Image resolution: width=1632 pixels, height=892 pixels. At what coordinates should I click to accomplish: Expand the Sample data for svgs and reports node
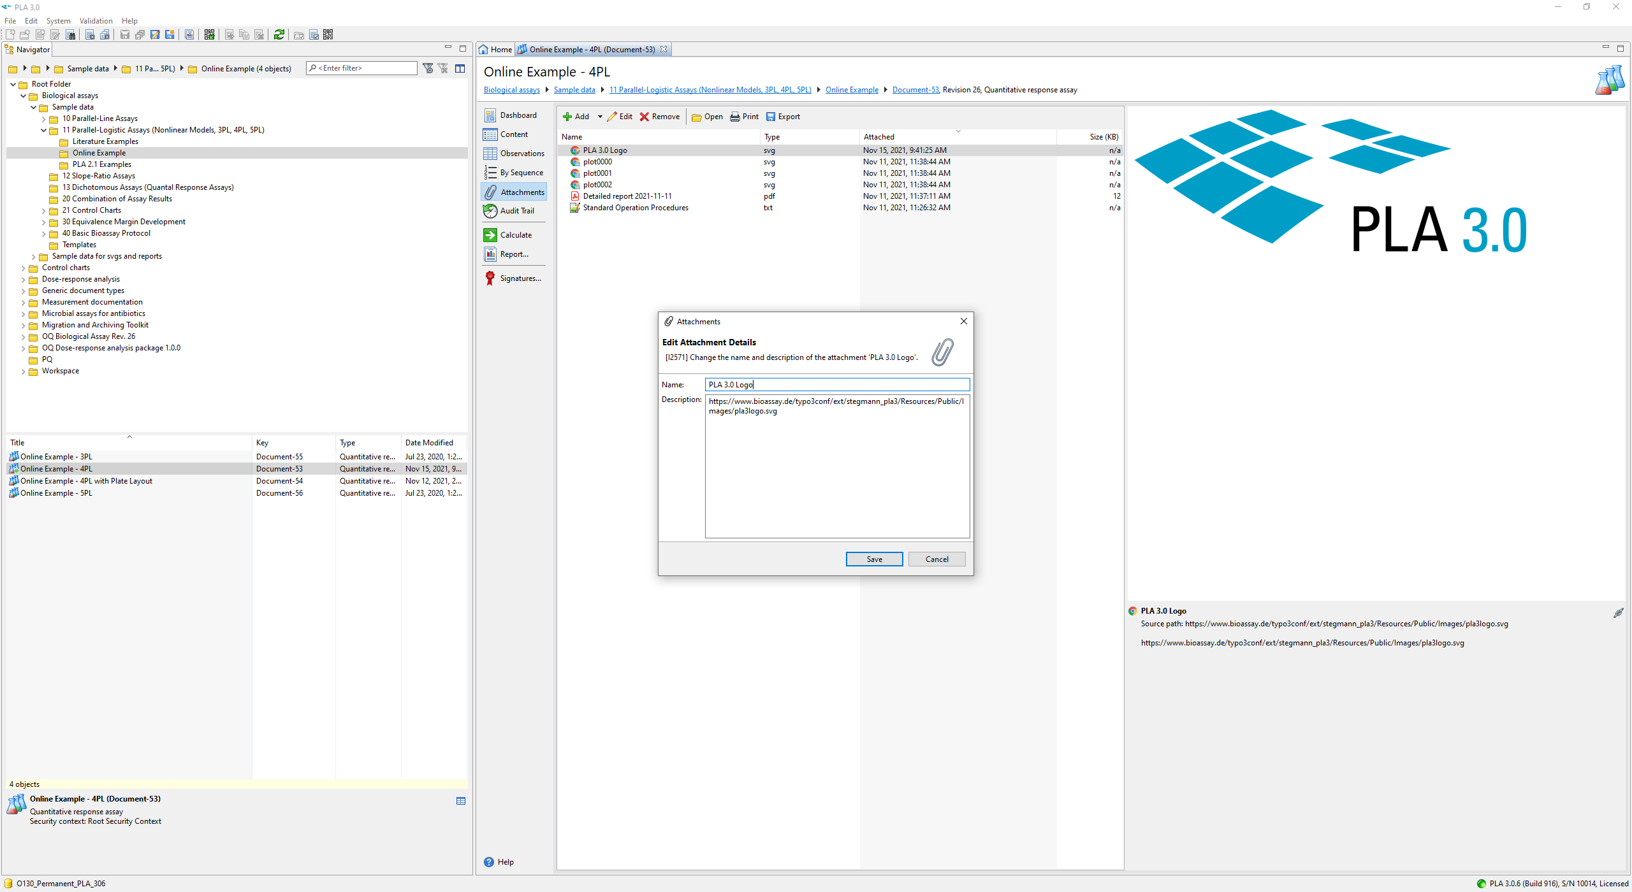(33, 257)
